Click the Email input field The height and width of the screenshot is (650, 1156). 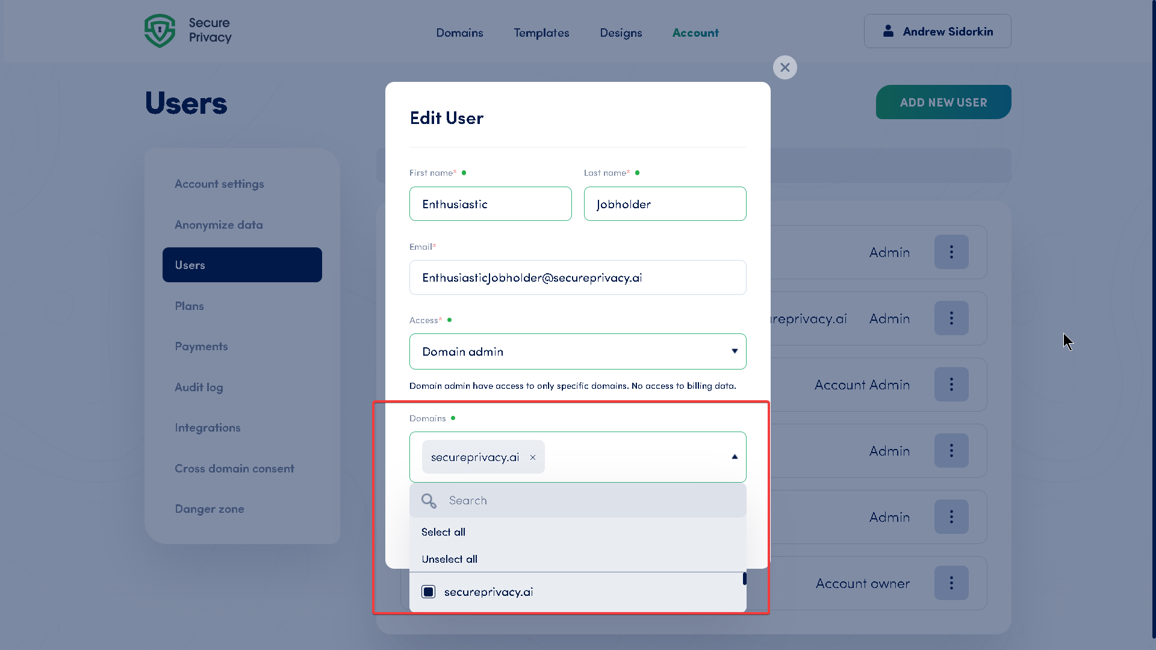tap(577, 277)
